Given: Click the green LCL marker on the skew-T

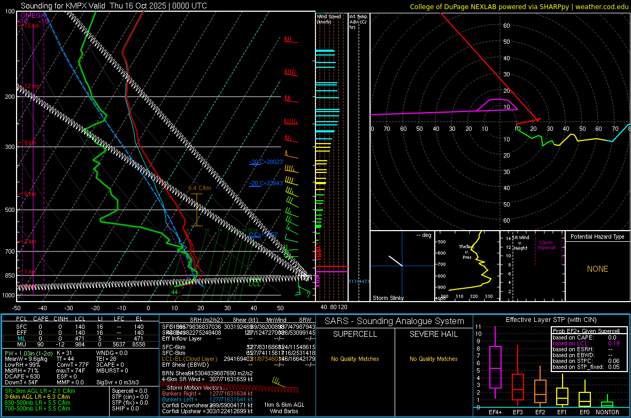Looking at the screenshot, I should click(255, 283).
